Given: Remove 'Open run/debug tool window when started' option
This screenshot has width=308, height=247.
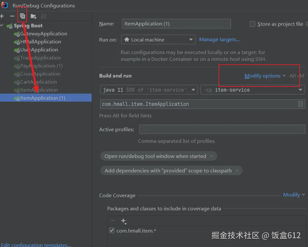Looking at the screenshot, I should click(x=211, y=156).
